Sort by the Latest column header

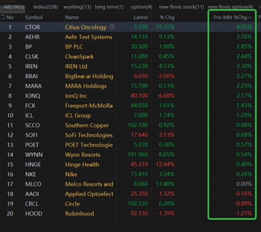(141, 17)
